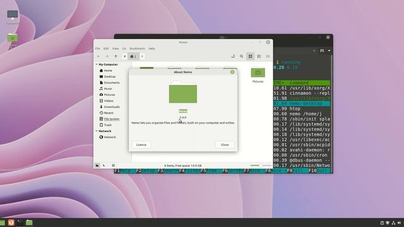Image resolution: width=404 pixels, height=227 pixels.
Task: Click the Close button in About Nemo
Action: click(x=225, y=144)
